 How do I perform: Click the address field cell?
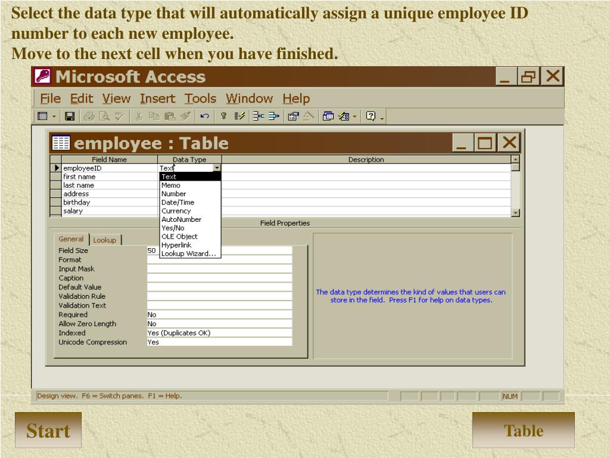pyautogui.click(x=110, y=194)
